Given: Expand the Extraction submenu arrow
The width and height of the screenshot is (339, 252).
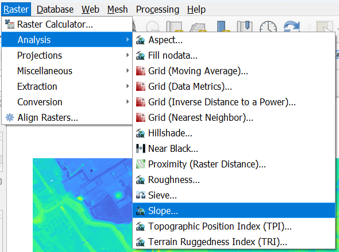Looking at the screenshot, I should 128,86.
